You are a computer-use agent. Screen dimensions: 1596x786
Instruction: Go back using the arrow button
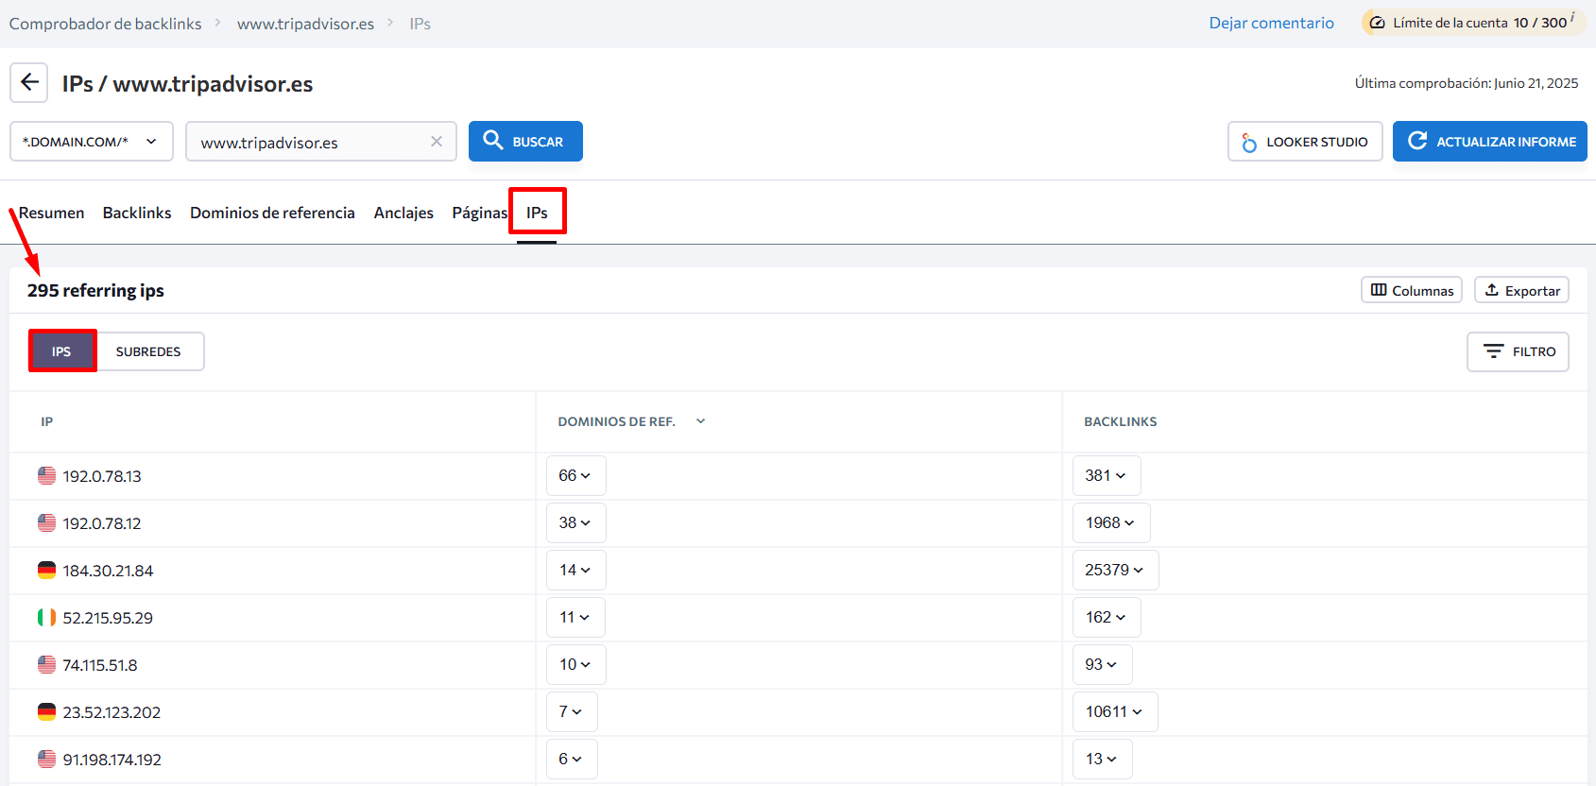[x=29, y=83]
